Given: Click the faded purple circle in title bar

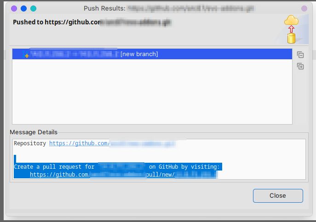Looking at the screenshot, I should [x=304, y=8].
